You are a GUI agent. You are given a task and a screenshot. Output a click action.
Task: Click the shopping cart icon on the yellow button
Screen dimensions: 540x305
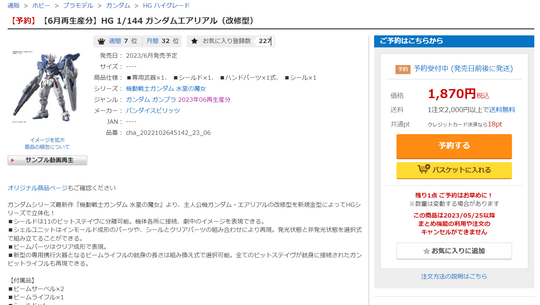[424, 169]
